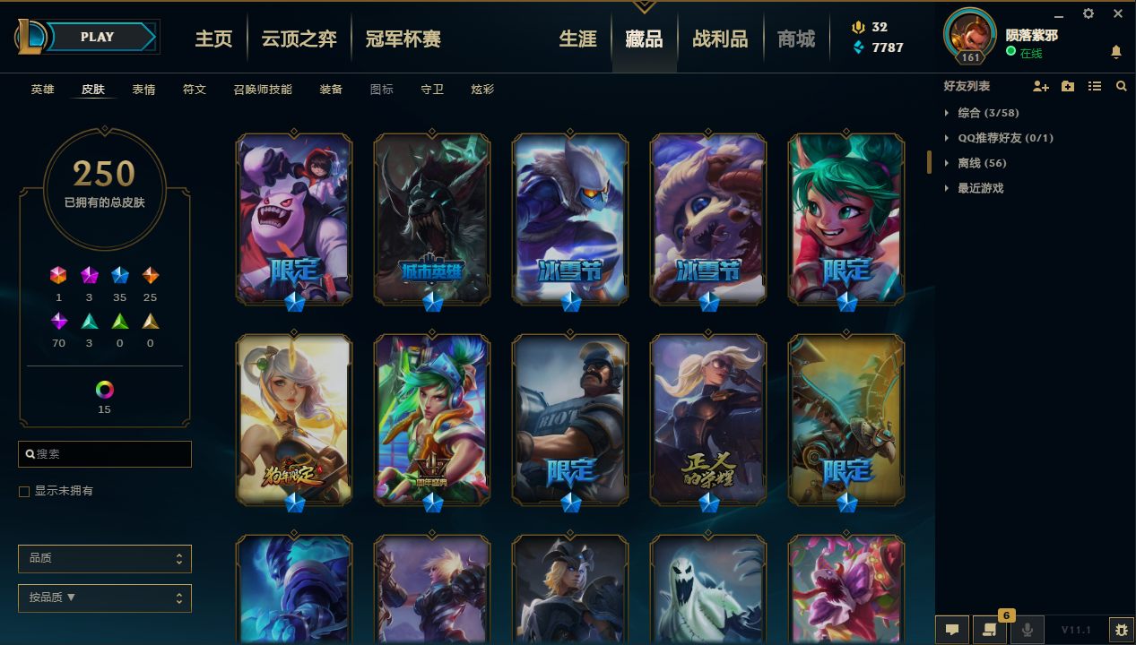Viewport: 1136px width, 645px height.
Task: Click the friends list sort options icon
Action: point(1094,86)
